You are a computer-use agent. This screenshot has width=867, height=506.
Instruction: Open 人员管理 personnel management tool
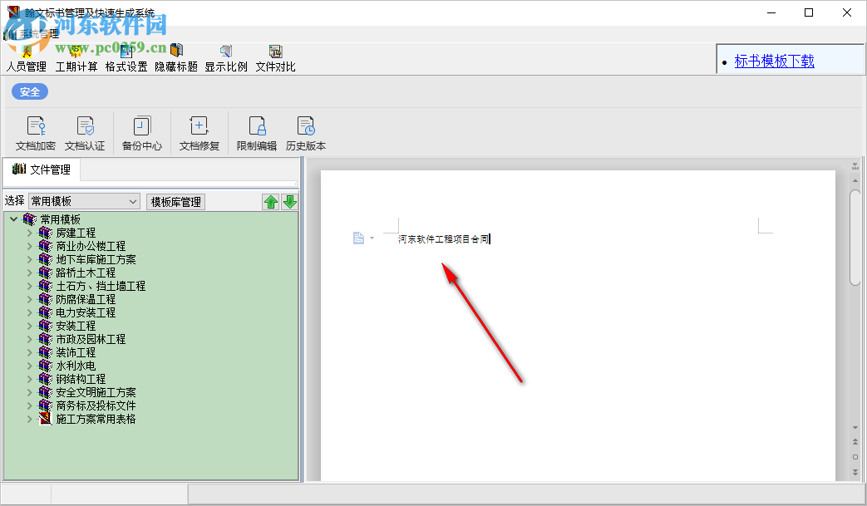[26, 59]
